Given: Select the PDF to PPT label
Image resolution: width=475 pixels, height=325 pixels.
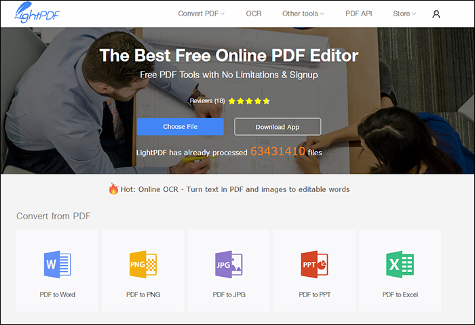Looking at the screenshot, I should tap(314, 294).
